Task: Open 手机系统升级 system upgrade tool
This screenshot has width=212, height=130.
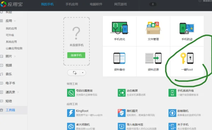Action: click(183, 93)
